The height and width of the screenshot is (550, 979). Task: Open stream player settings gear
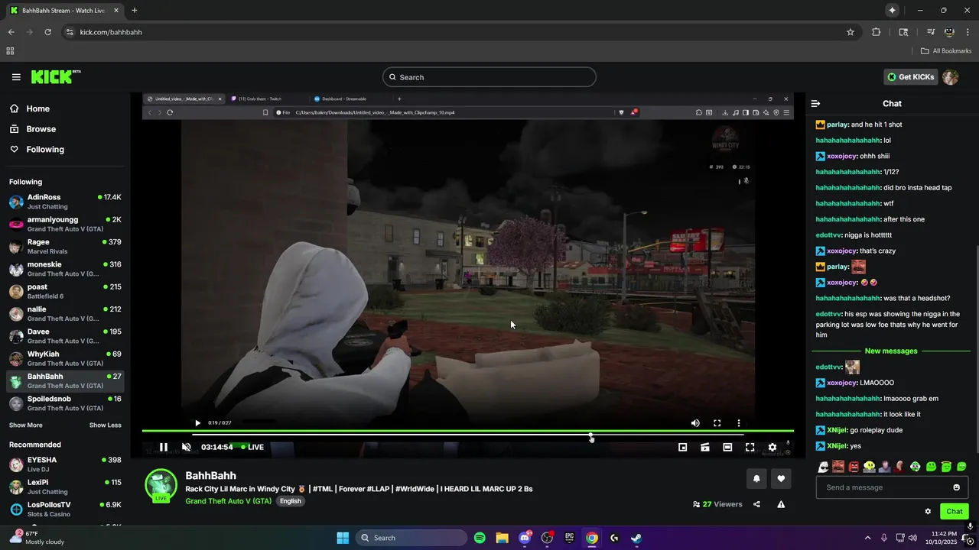[x=772, y=448]
